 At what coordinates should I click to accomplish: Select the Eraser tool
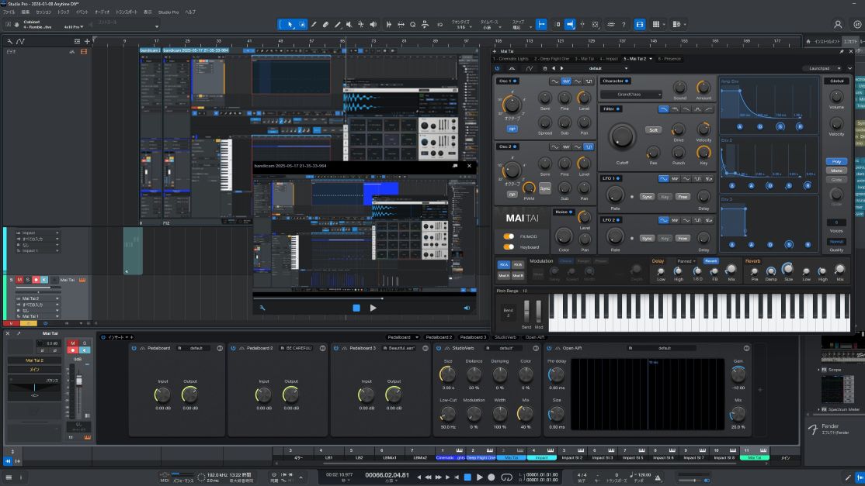pyautogui.click(x=325, y=24)
